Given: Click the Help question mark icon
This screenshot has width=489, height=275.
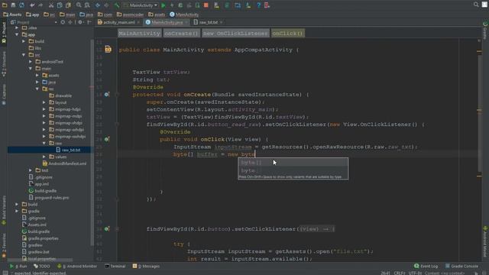Looking at the screenshot, I should [258, 5].
